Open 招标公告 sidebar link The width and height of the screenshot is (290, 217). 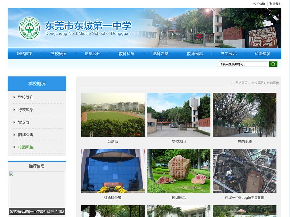click(26, 135)
